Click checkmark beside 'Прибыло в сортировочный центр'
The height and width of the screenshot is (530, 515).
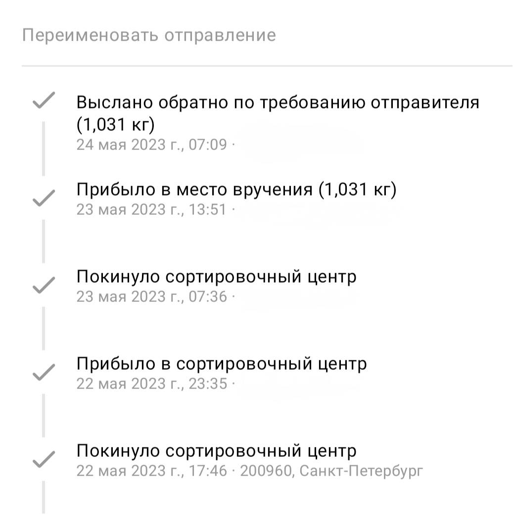point(44,372)
